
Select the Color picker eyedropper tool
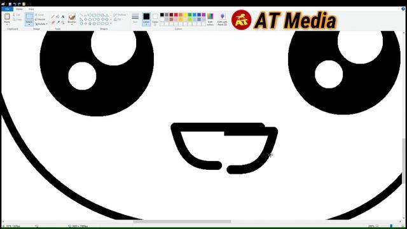coord(58,23)
